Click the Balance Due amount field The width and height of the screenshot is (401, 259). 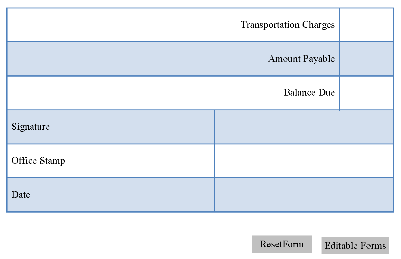366,93
